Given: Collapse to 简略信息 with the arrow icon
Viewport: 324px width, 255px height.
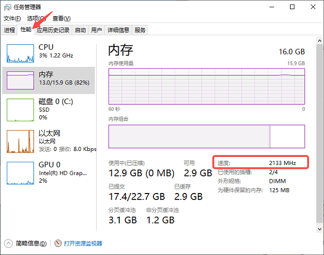Looking at the screenshot, I should [x=9, y=244].
